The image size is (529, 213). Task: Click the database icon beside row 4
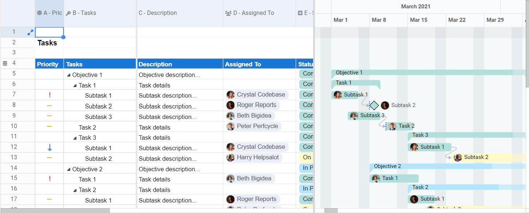tap(5, 64)
